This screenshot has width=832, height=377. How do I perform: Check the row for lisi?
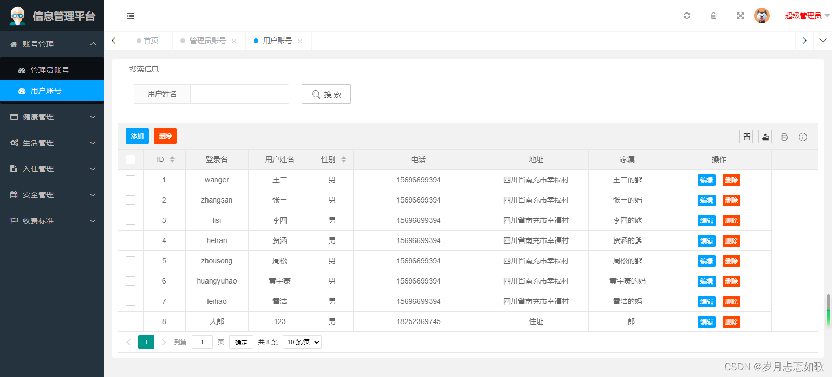click(x=131, y=220)
